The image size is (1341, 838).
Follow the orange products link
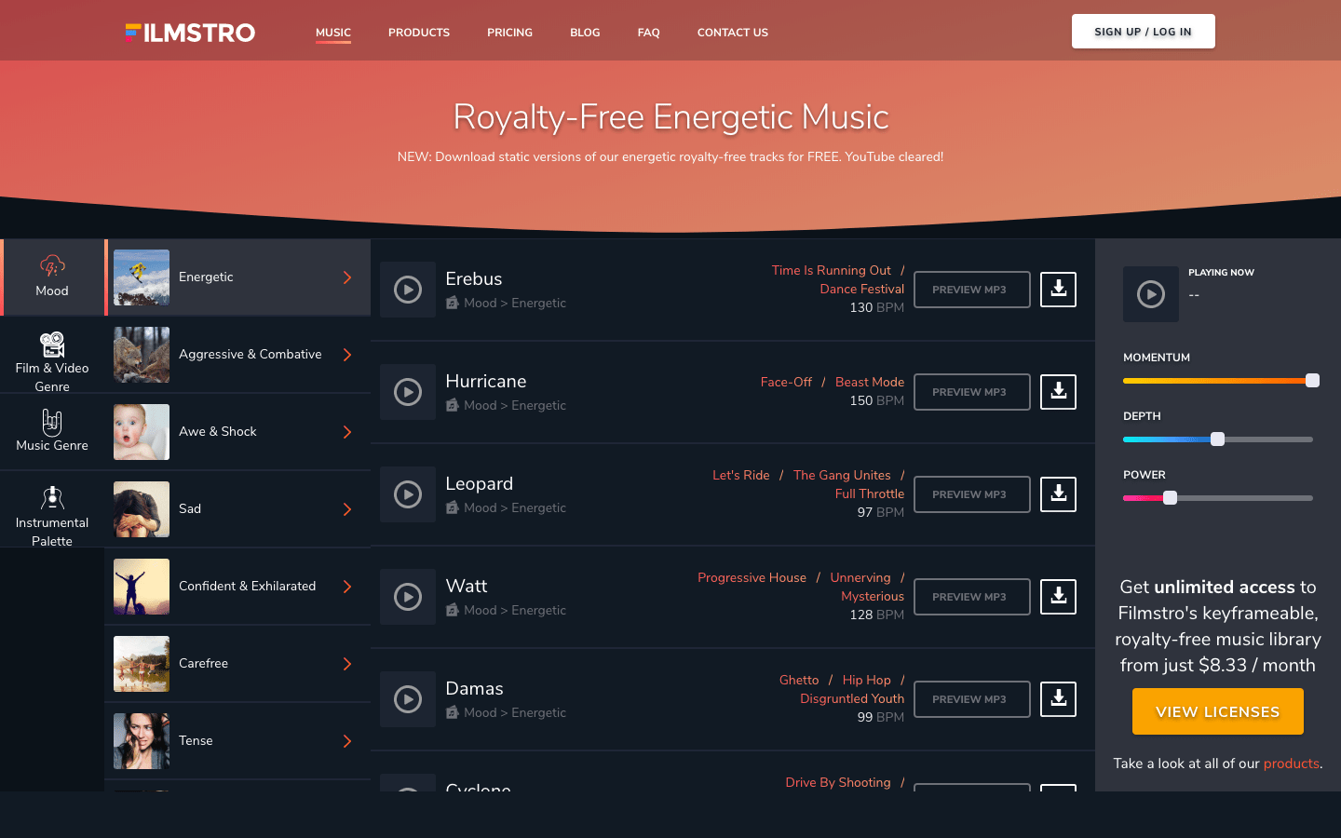(x=1291, y=764)
